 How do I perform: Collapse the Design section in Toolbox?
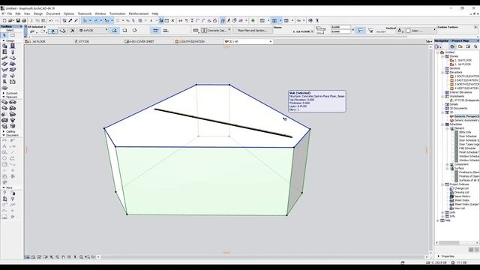pyautogui.click(x=4, y=40)
